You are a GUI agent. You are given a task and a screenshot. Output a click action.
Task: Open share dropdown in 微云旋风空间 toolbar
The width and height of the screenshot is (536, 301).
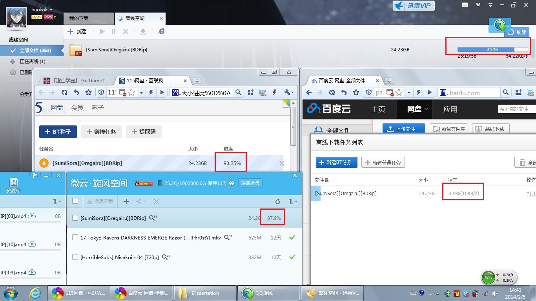click(141, 201)
